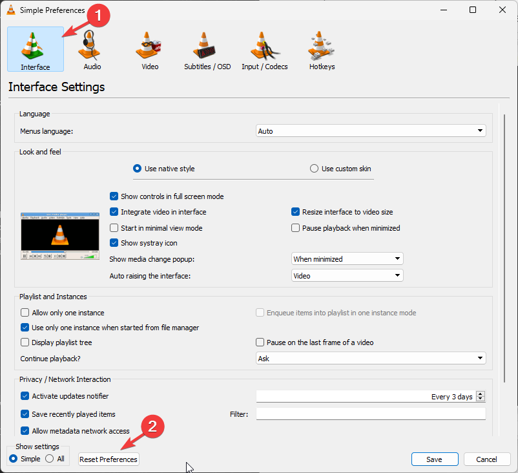
Task: Open the Subtitles / OSD settings category
Action: (207, 50)
